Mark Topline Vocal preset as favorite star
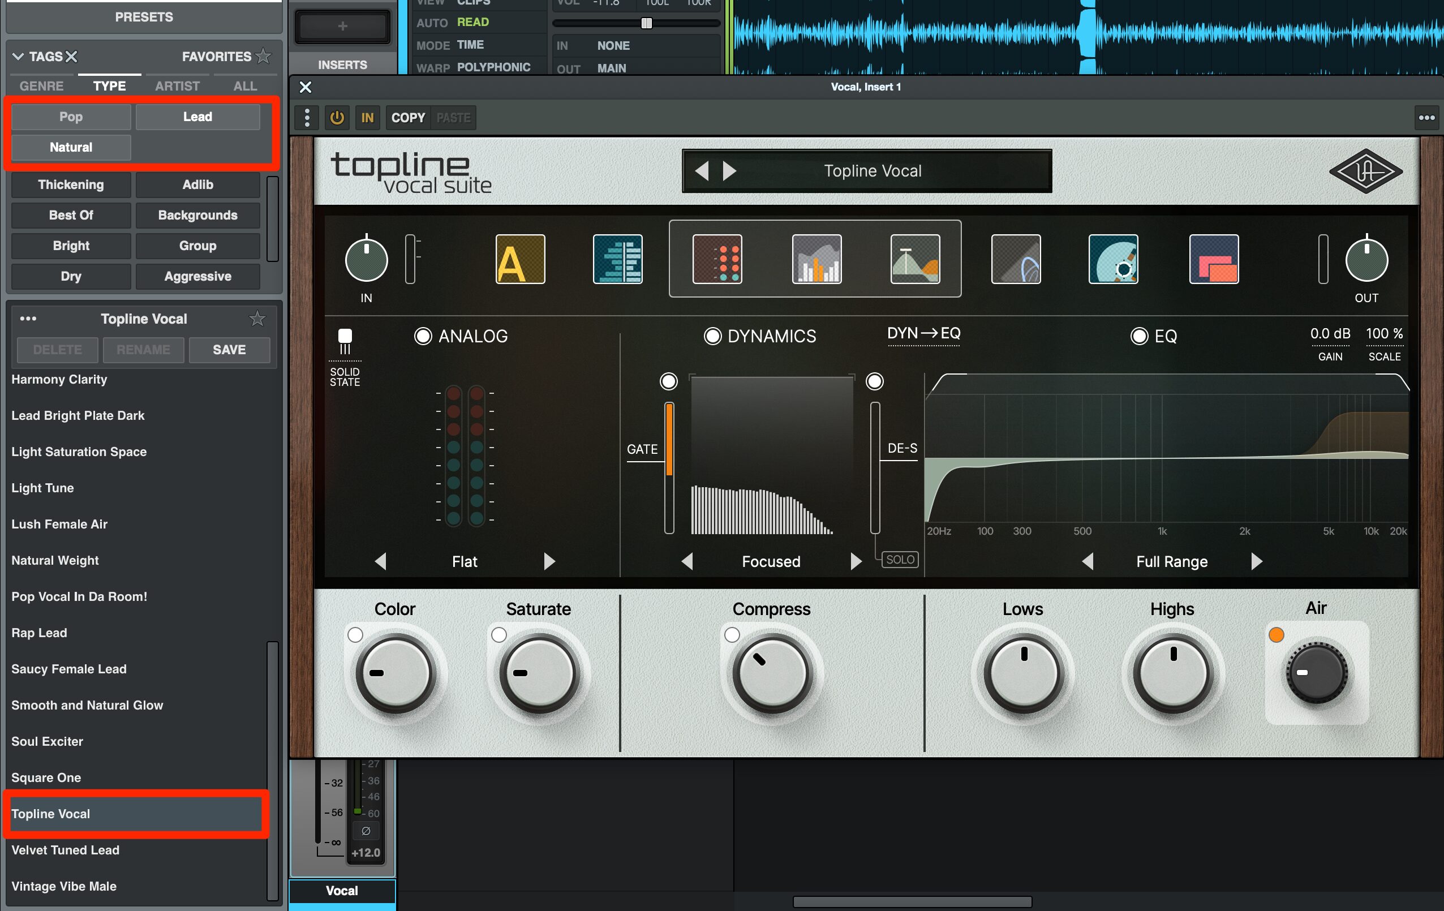 coord(257,319)
